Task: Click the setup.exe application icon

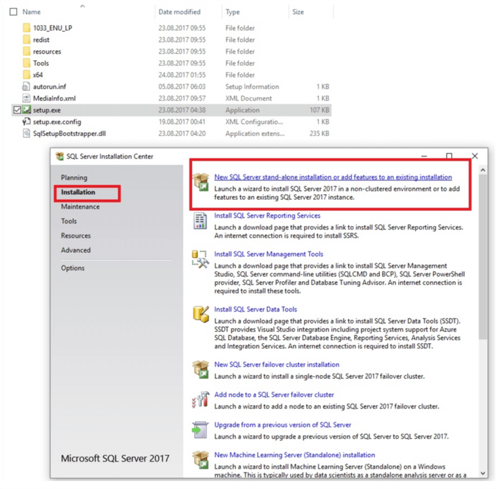Action: (x=25, y=110)
